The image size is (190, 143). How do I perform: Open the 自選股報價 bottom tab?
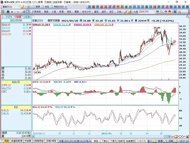click(x=17, y=141)
